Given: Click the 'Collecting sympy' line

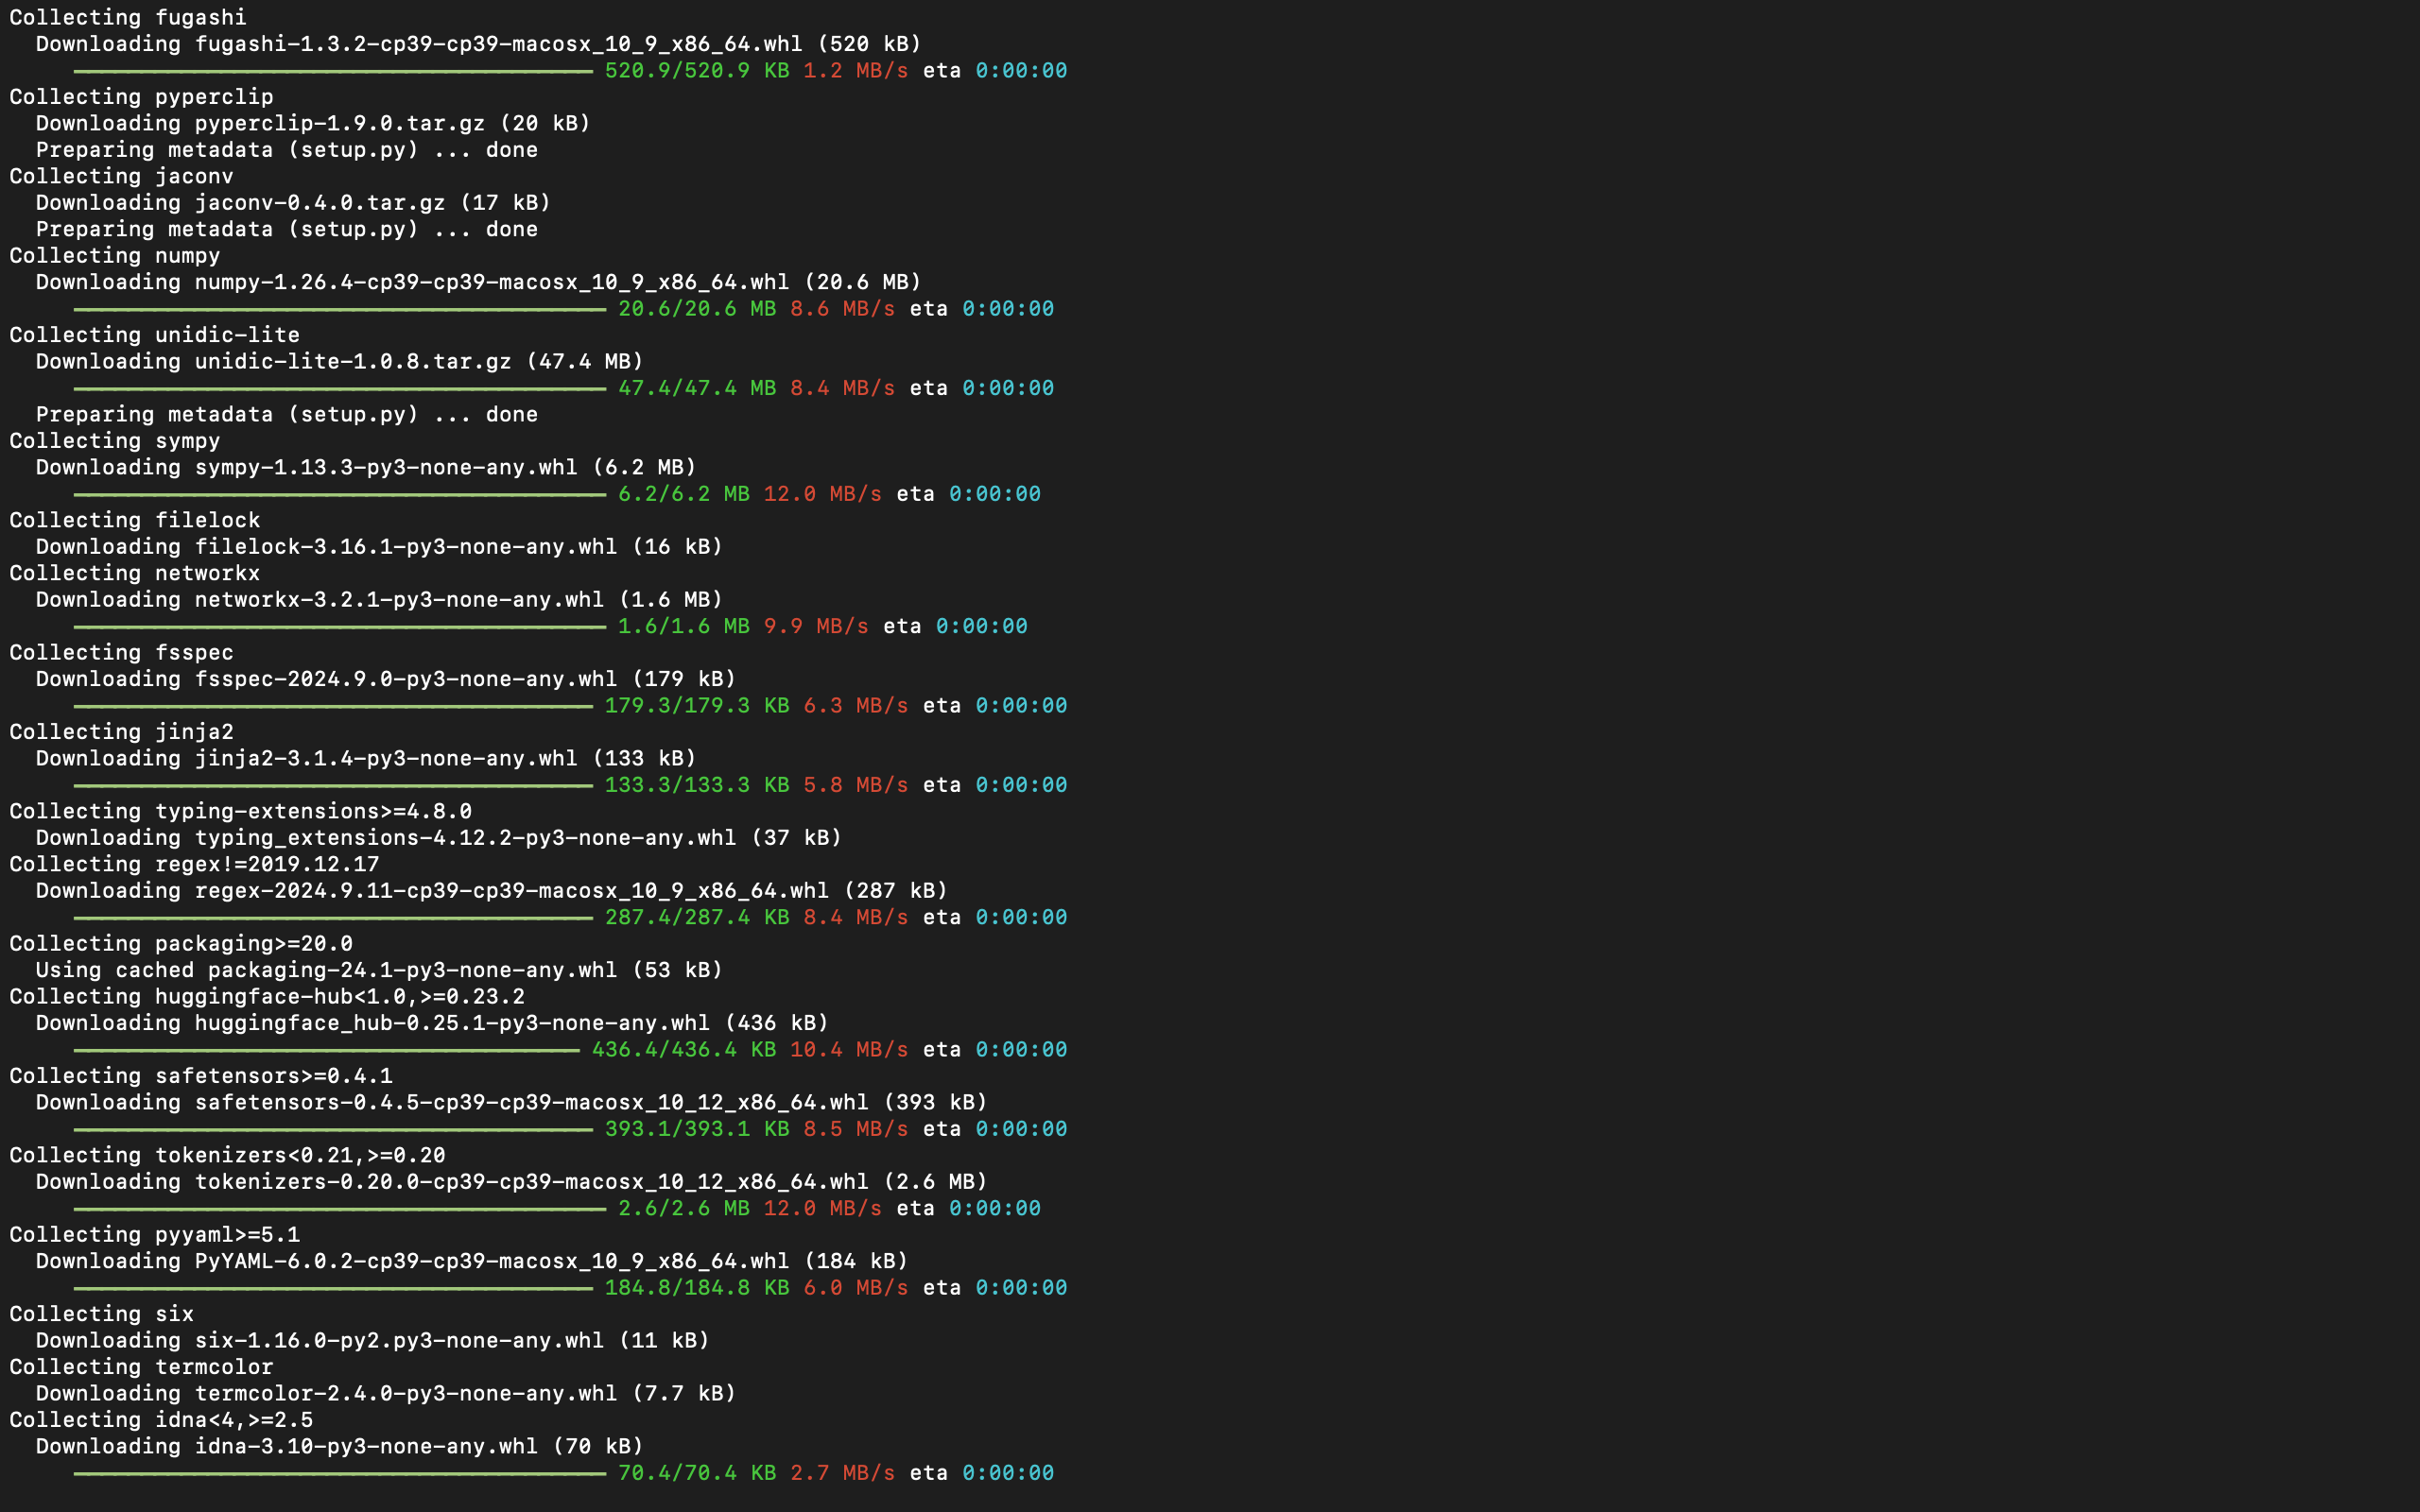Looking at the screenshot, I should point(115,441).
